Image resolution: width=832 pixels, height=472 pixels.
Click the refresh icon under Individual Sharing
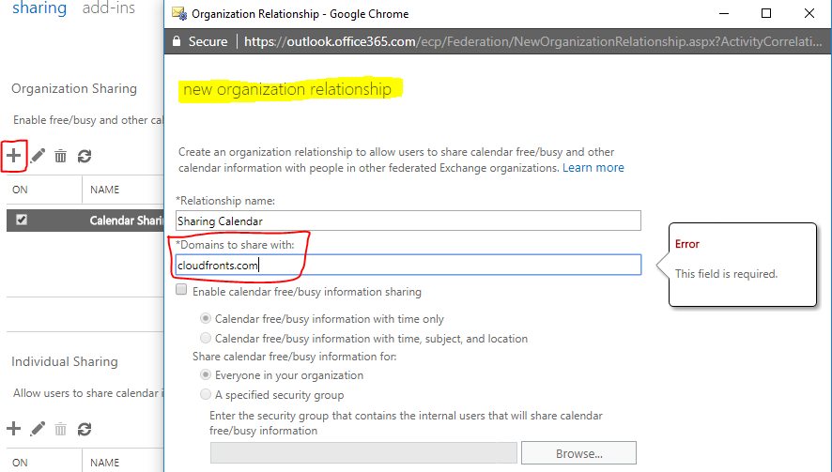click(x=85, y=429)
